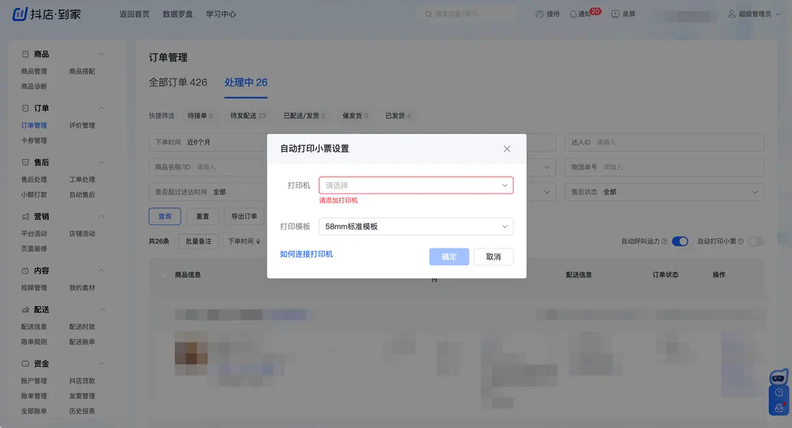The height and width of the screenshot is (428, 792).
Task: Focus the 达人ID input field
Action: pos(664,142)
